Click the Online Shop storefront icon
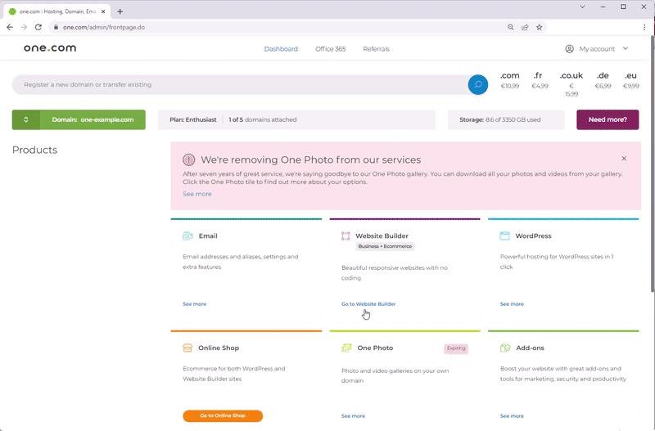This screenshot has width=655, height=431. pos(187,348)
